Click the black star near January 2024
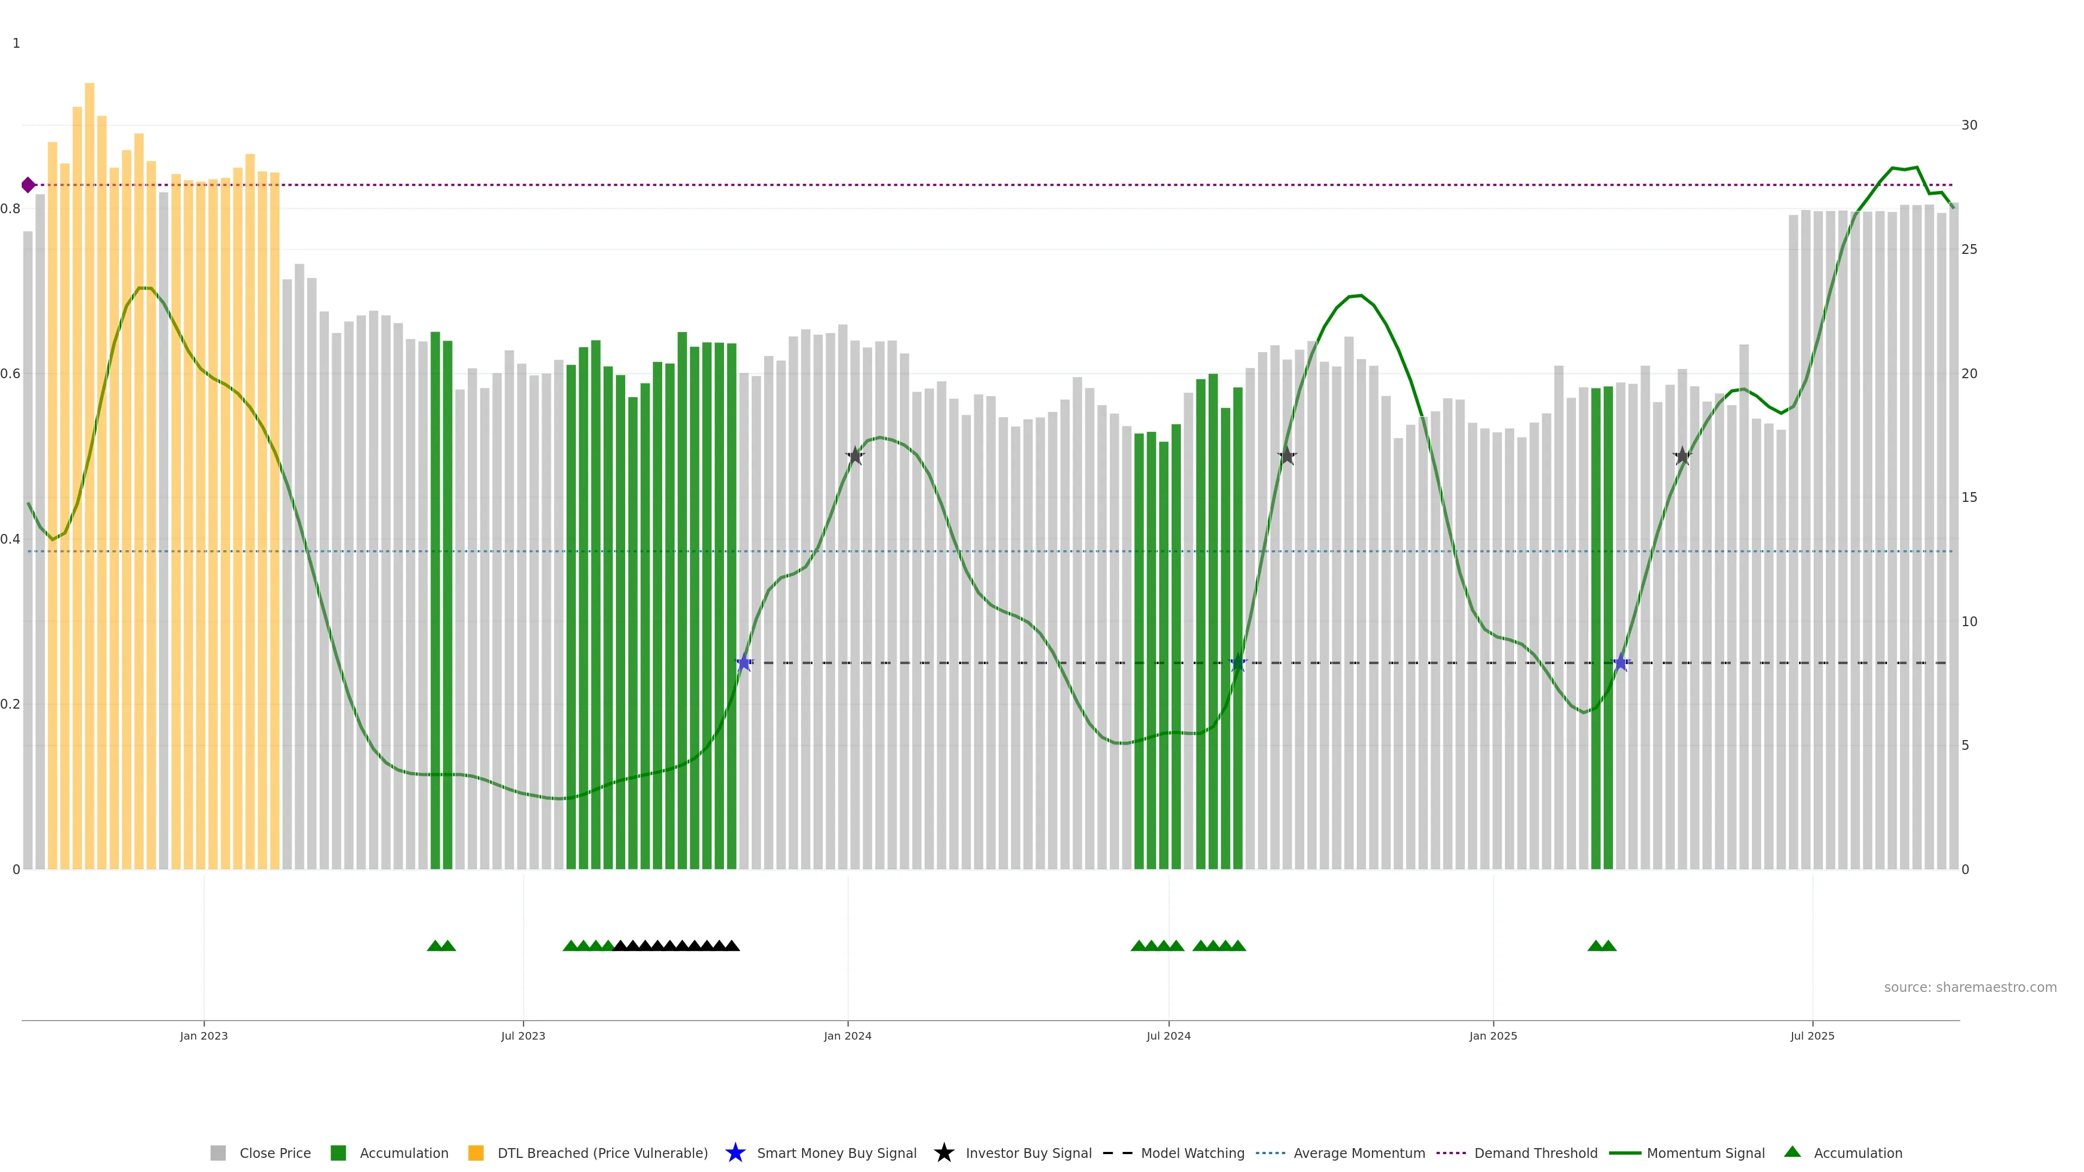 click(855, 456)
